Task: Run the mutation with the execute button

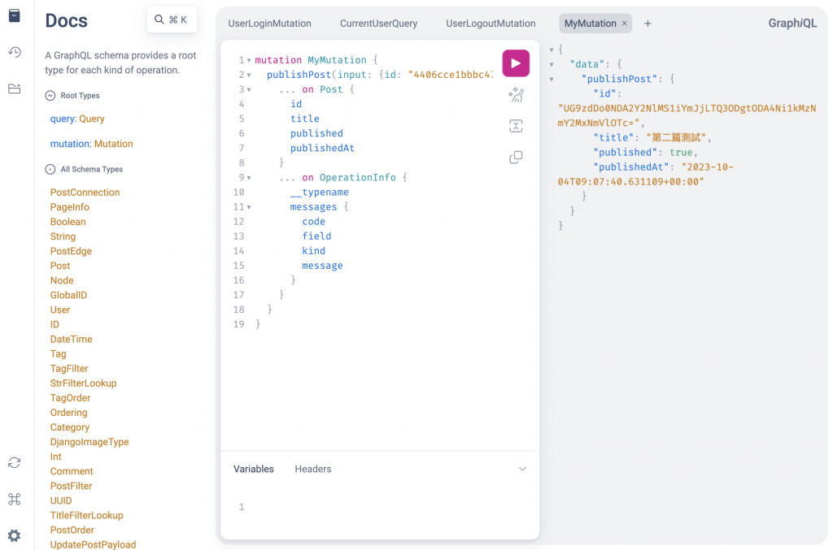Action: 515,63
